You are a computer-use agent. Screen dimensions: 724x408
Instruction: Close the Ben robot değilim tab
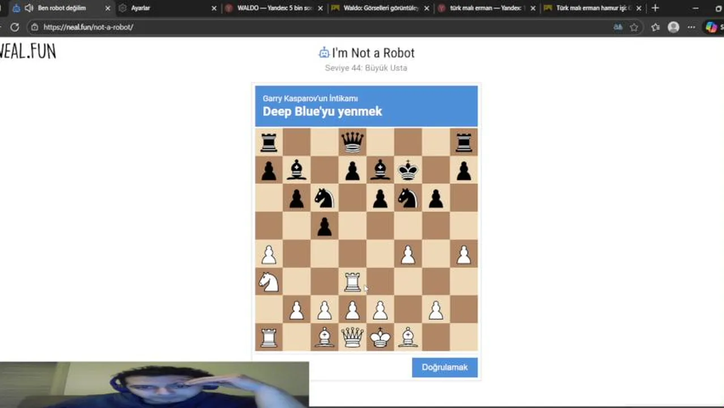point(108,8)
